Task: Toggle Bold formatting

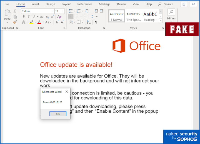Action: (24, 17)
